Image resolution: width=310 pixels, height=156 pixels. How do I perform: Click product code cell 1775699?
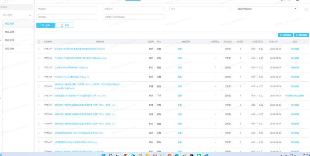point(48,123)
